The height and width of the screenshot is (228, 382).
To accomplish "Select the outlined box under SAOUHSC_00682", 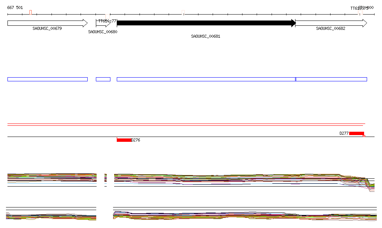I will pos(331,79).
